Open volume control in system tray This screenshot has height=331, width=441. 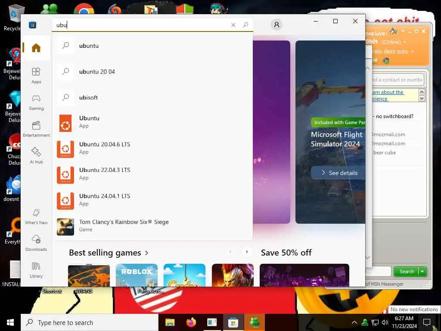(x=385, y=322)
